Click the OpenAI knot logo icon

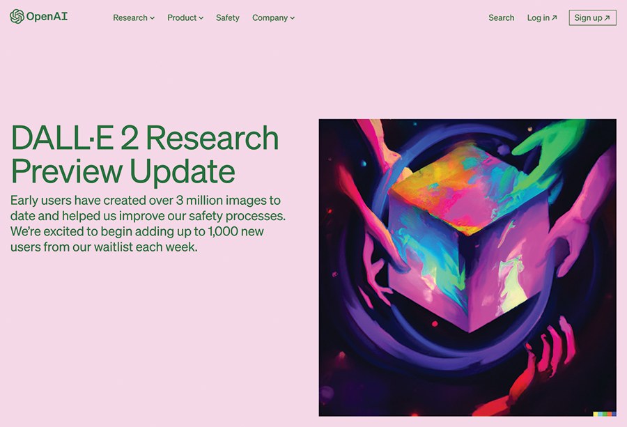(17, 17)
